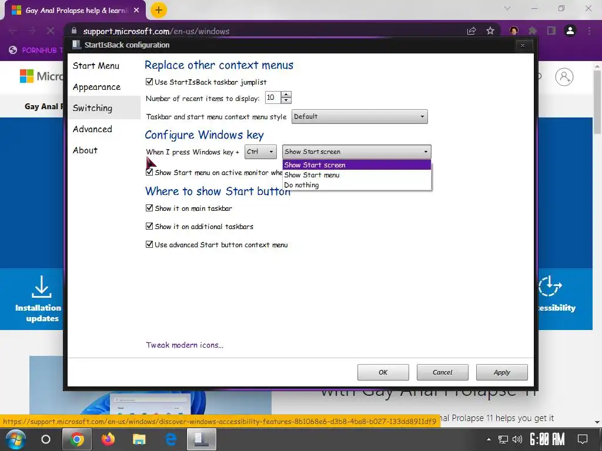This screenshot has height=451, width=602.
Task: Decrease number of recent items
Action: click(286, 100)
